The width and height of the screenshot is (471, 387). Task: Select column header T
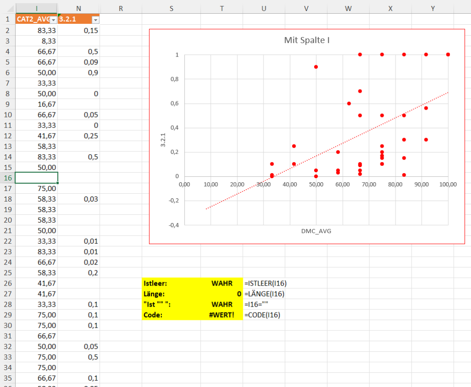coord(222,8)
